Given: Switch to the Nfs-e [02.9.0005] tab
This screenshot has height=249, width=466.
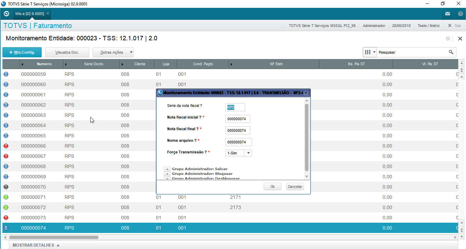Looking at the screenshot, I should (x=30, y=14).
